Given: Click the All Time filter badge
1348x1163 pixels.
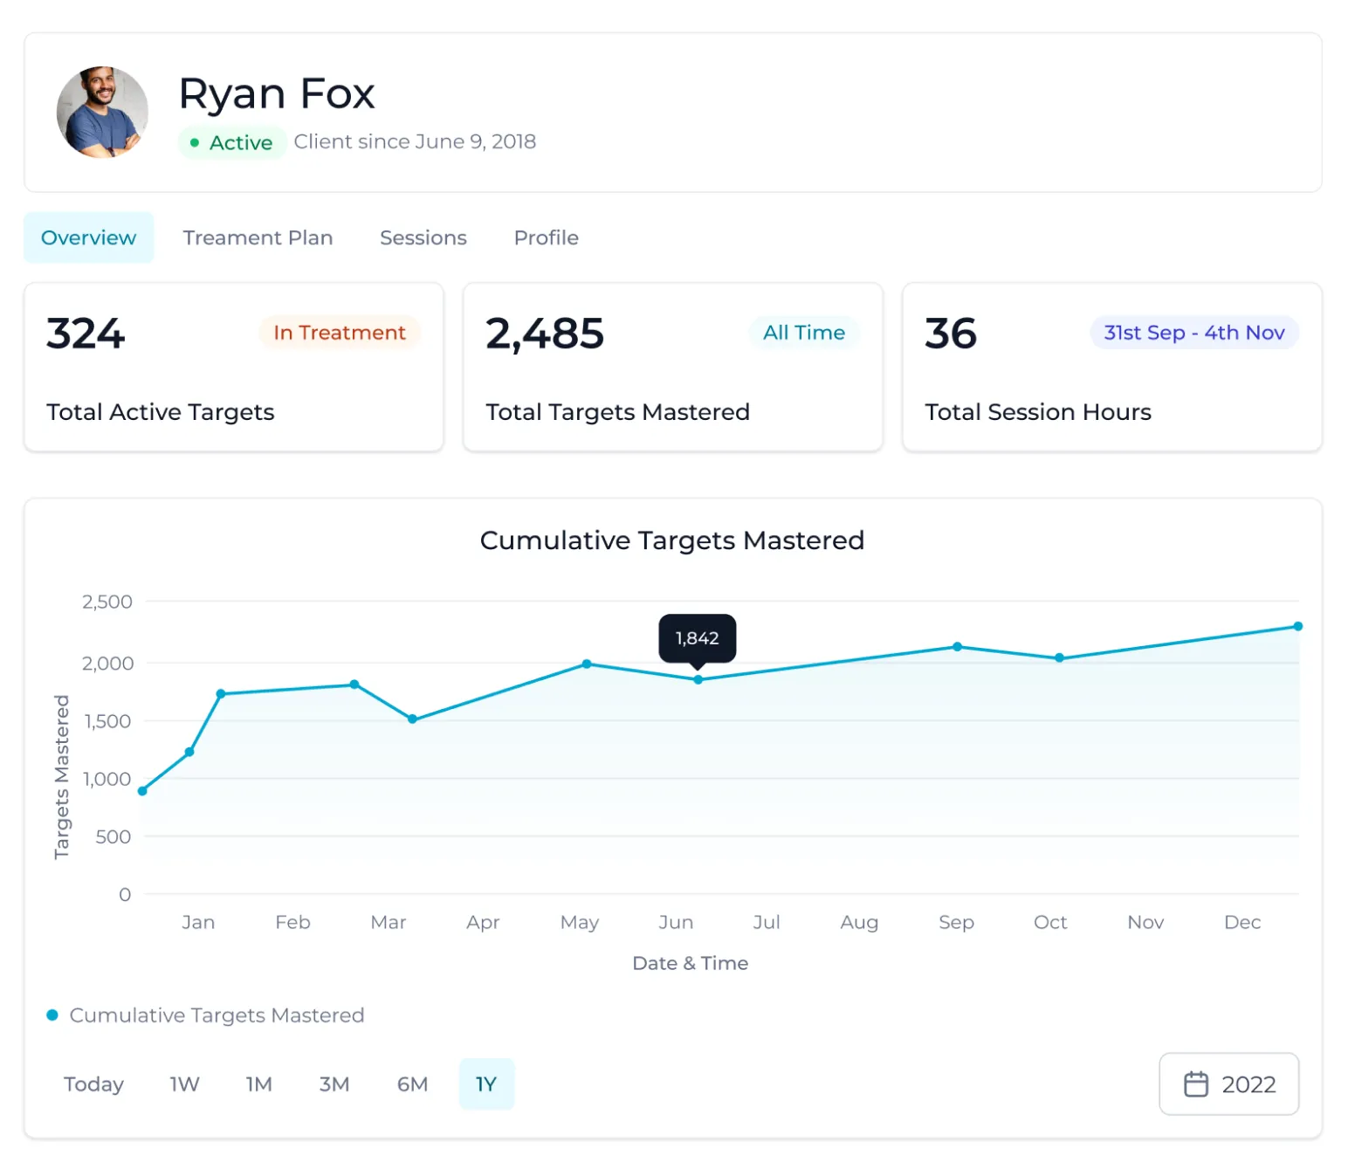Looking at the screenshot, I should 804,333.
